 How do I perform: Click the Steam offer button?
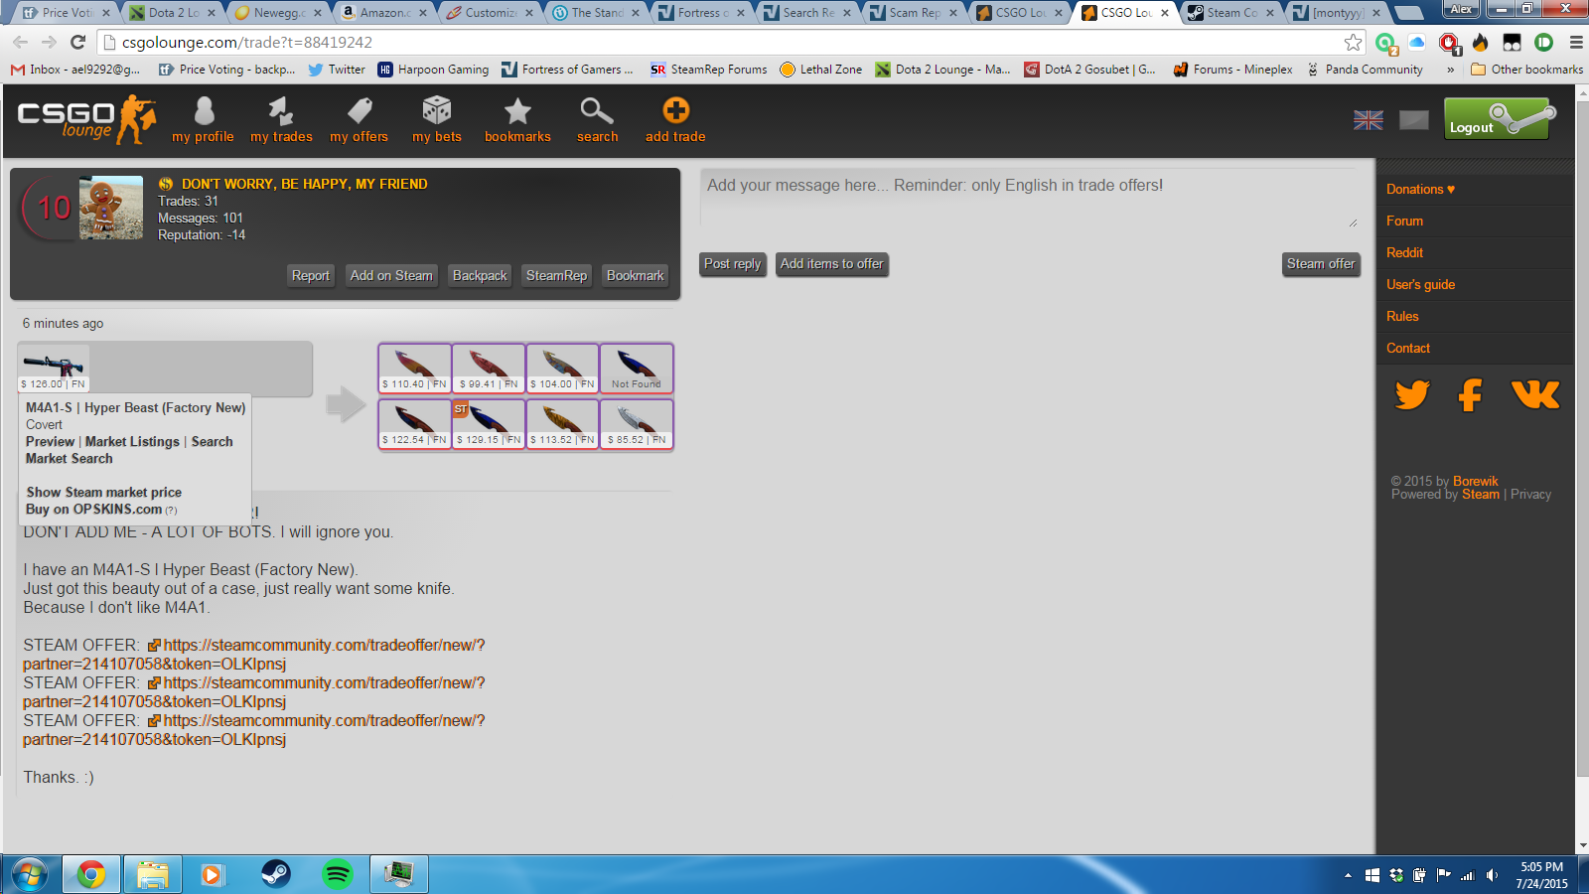[x=1320, y=264]
